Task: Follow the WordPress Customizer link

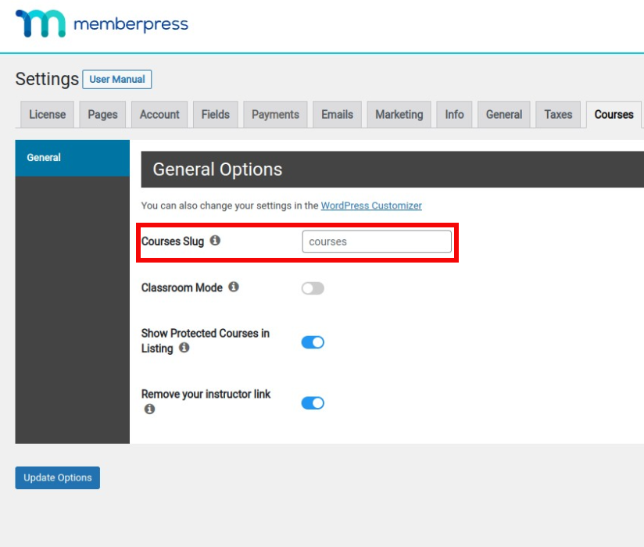Action: 371,206
